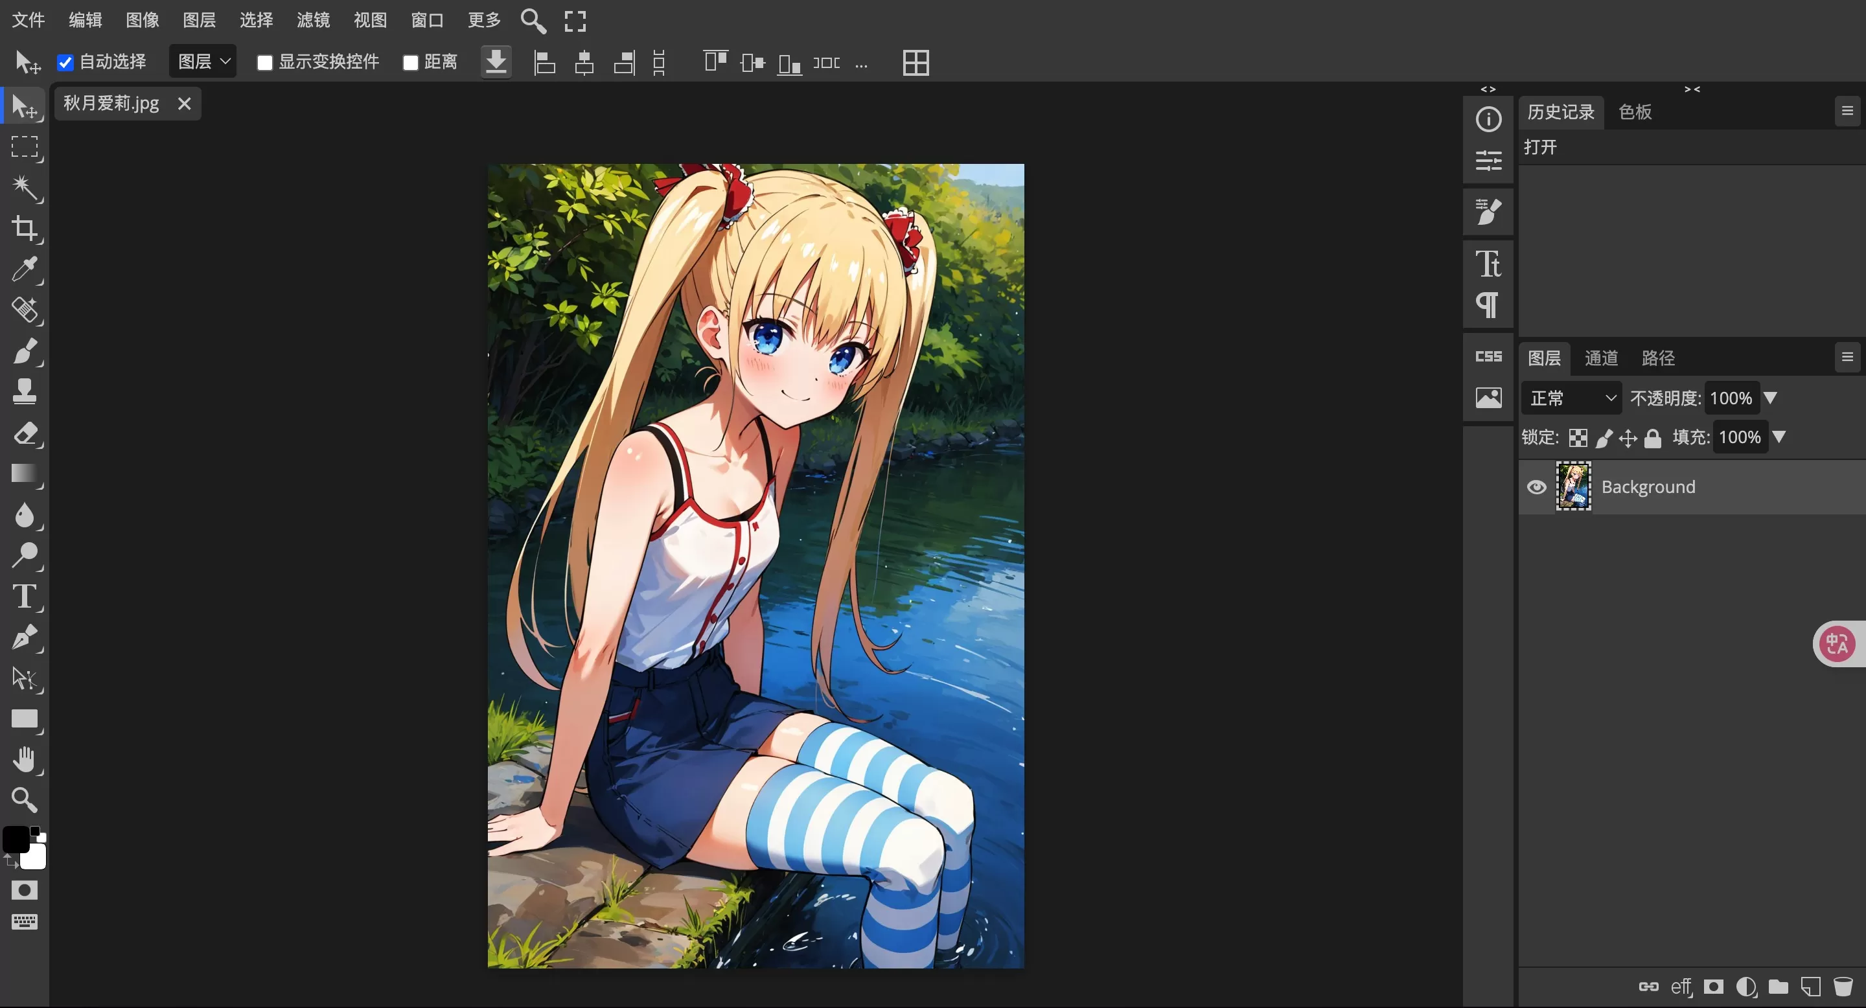Viewport: 1866px width, 1008px height.
Task: Create a new layer in the Layers panel
Action: 1812,987
